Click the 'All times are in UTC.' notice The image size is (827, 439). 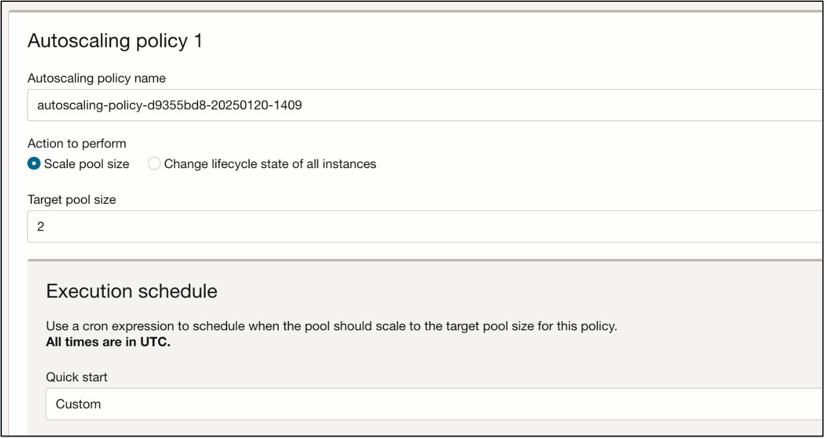coord(108,342)
